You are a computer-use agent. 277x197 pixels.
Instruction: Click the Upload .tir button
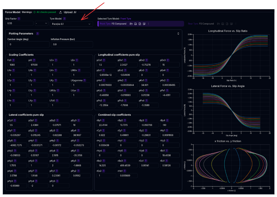[68, 12]
